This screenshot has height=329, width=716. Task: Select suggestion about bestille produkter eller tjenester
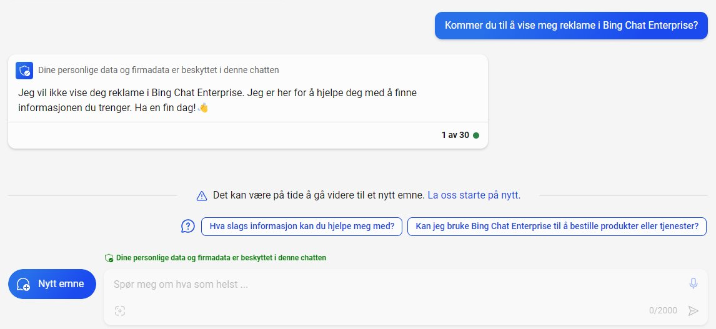[x=557, y=227]
